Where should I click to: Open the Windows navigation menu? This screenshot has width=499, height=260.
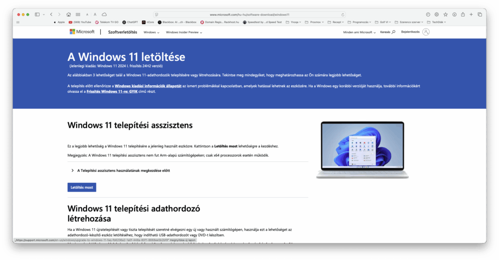(152, 32)
